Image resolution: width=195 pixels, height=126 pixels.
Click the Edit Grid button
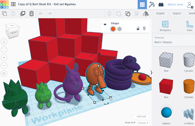point(141,117)
